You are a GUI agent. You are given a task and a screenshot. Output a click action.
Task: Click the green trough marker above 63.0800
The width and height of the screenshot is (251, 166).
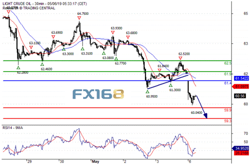tap(104, 53)
